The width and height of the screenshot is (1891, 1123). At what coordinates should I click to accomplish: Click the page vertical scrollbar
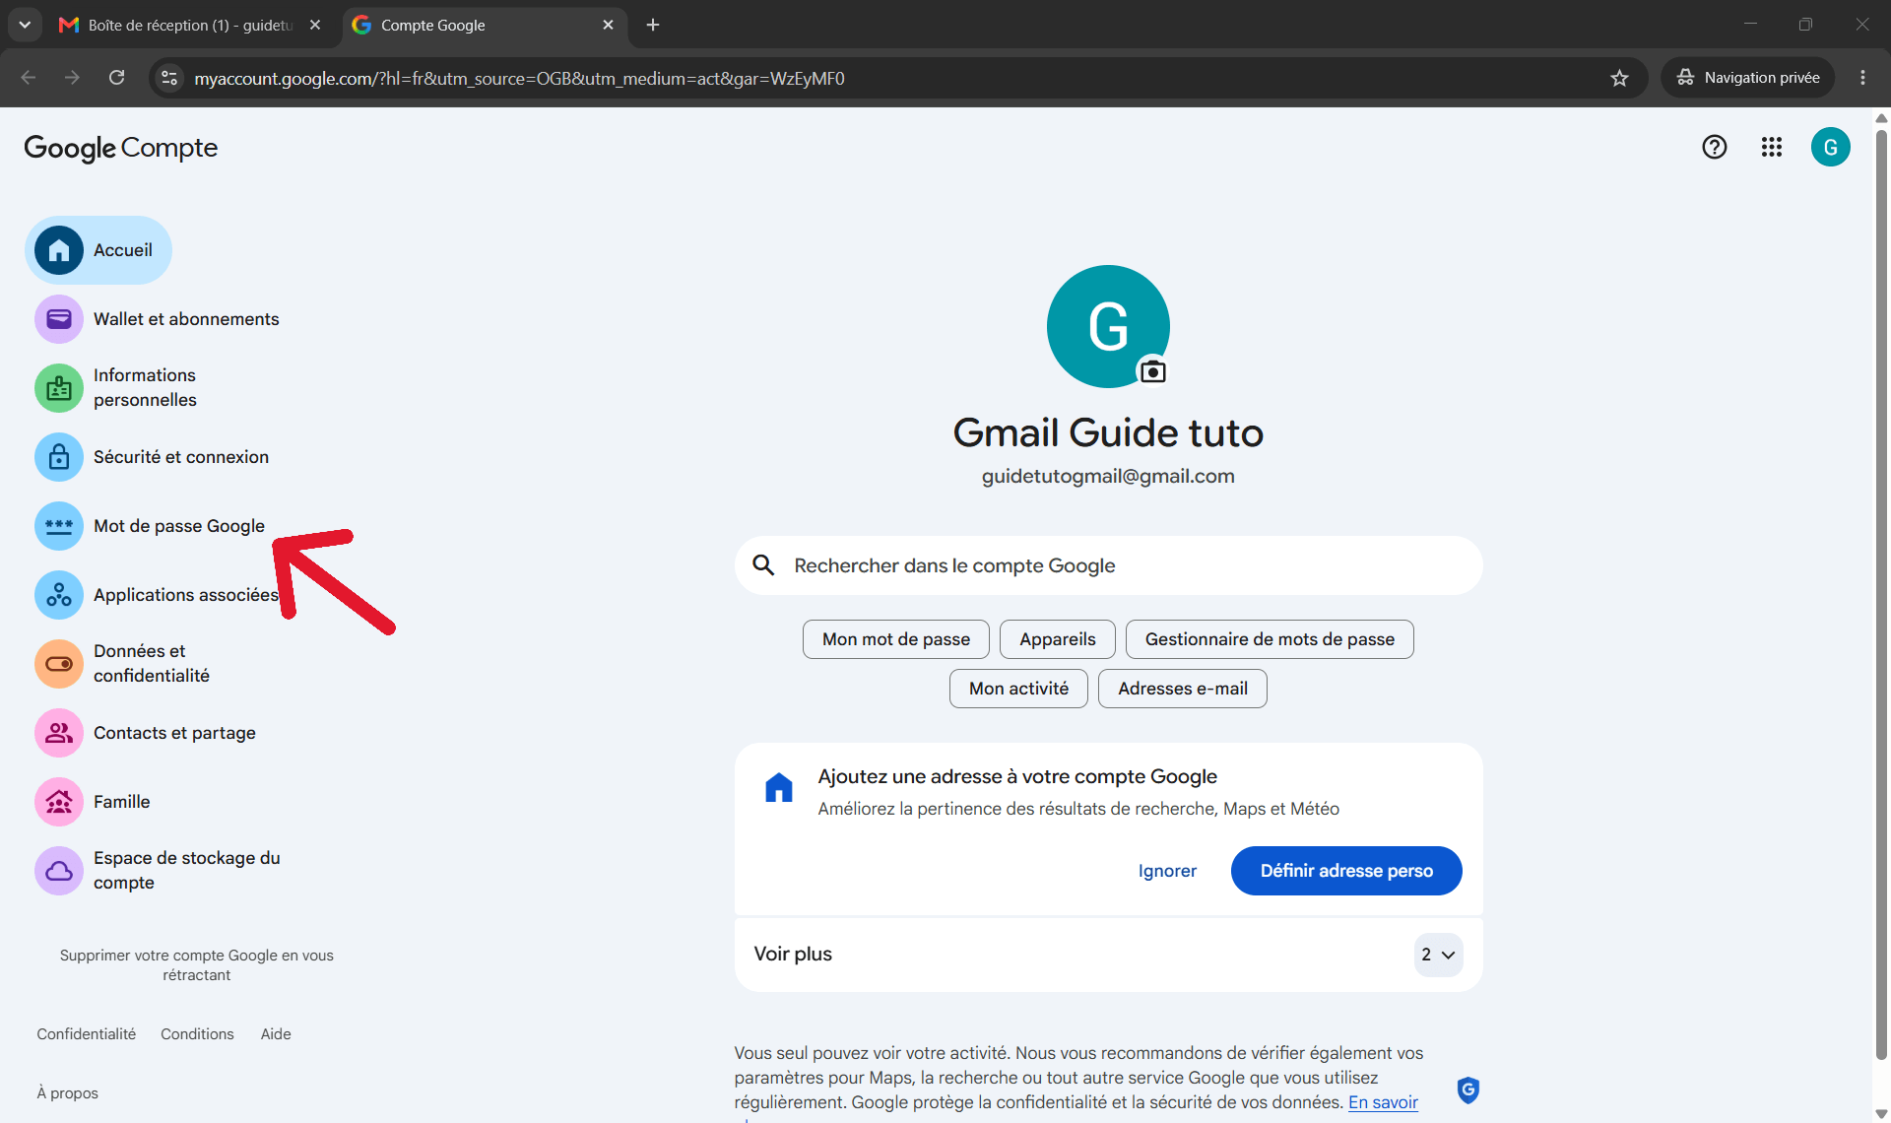tap(1881, 596)
